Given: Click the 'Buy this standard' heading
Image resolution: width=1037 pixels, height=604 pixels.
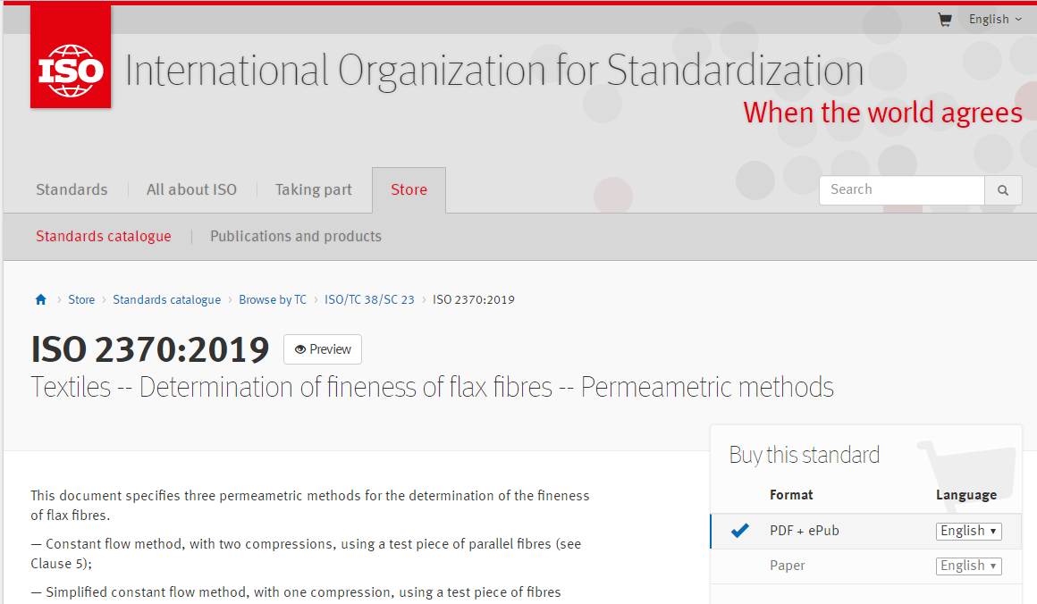Looking at the screenshot, I should click(805, 455).
